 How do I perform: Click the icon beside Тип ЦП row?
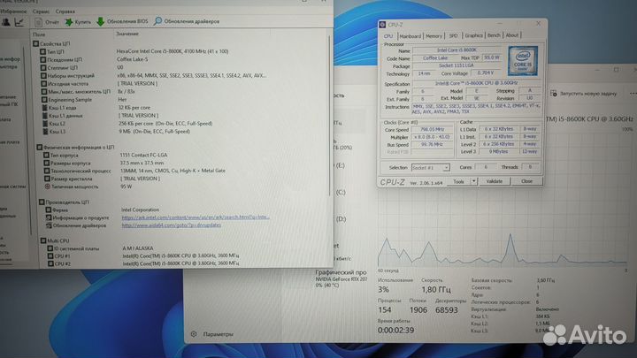point(42,51)
